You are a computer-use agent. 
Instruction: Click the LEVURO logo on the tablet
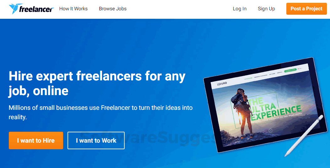[222, 84]
